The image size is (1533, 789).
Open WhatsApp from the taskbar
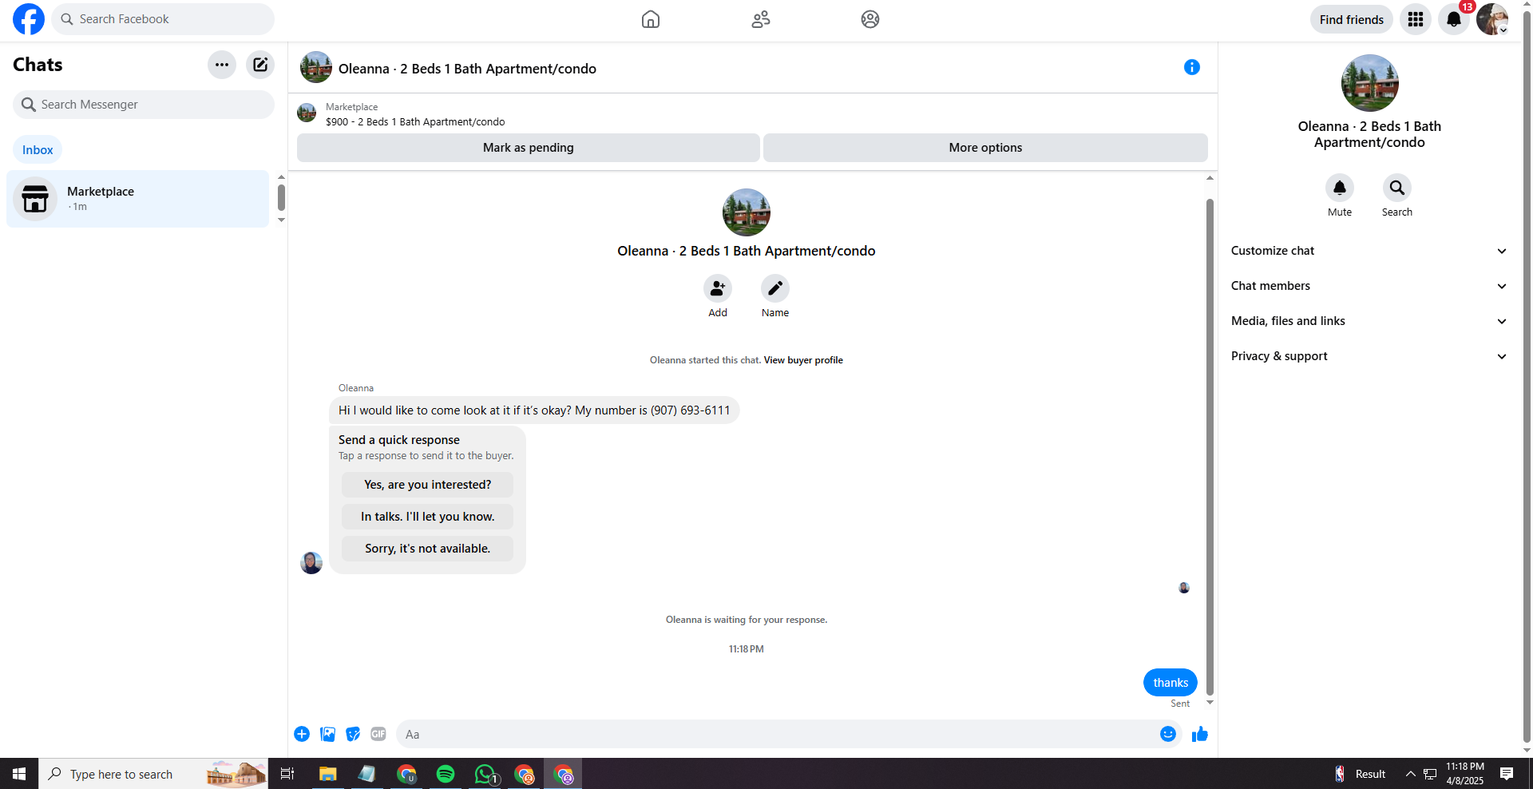(485, 774)
